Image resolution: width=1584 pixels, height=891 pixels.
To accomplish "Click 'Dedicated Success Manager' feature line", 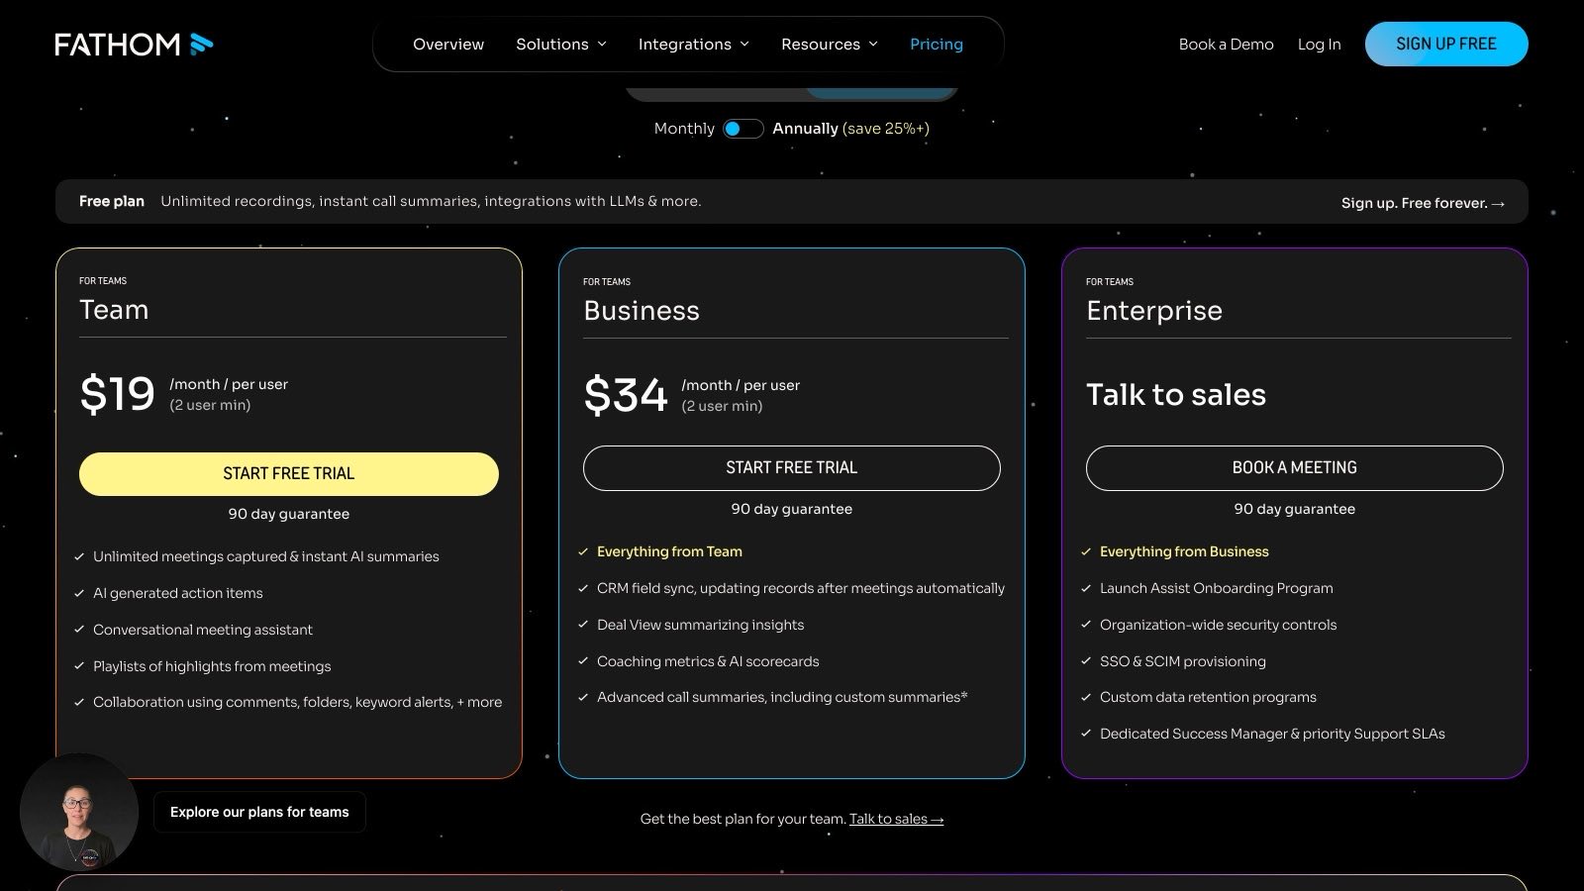I will click(1272, 734).
